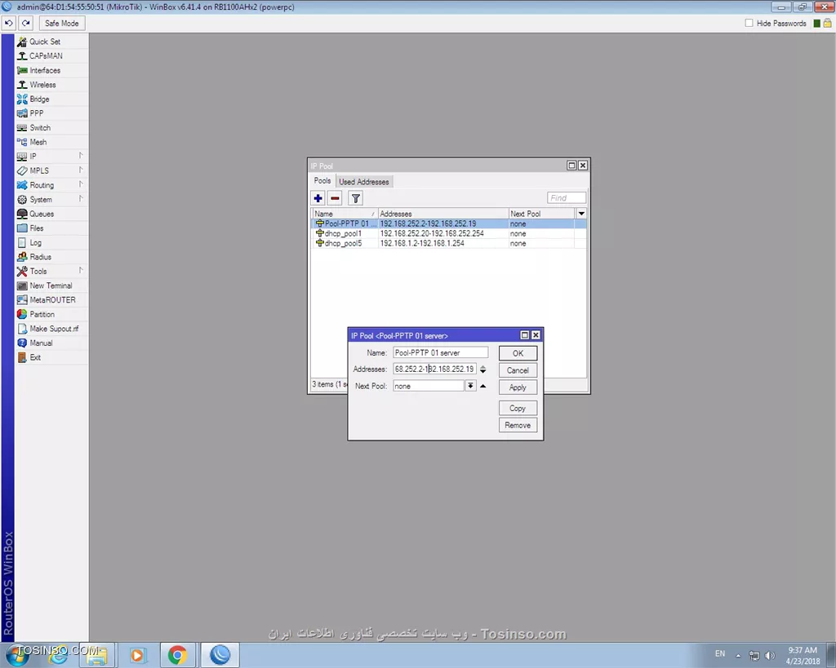Click Remove button in dialog
836x668 pixels.
point(518,425)
